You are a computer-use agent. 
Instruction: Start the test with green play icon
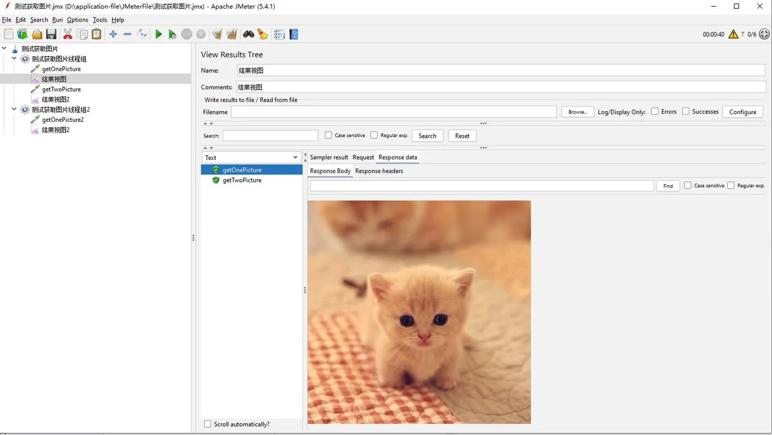(x=159, y=34)
